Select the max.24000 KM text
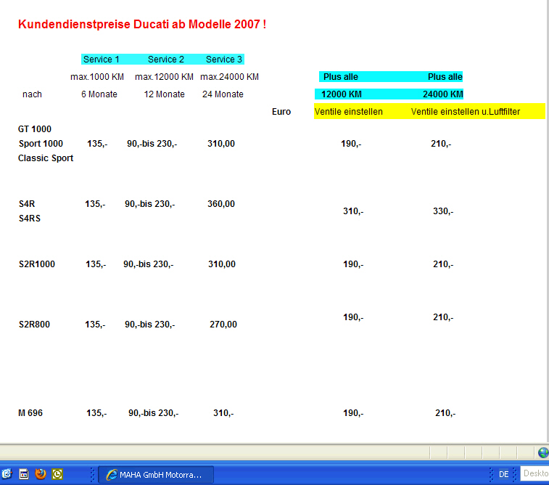 (x=229, y=77)
